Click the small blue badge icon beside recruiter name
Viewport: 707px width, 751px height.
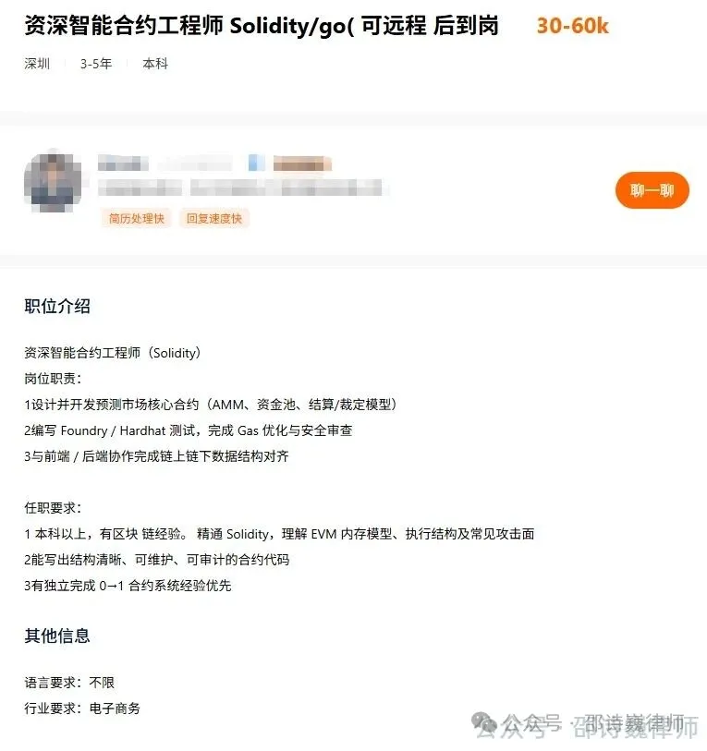(257, 163)
